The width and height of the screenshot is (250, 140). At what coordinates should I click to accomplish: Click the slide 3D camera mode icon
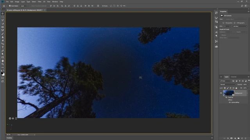click(x=121, y=6)
